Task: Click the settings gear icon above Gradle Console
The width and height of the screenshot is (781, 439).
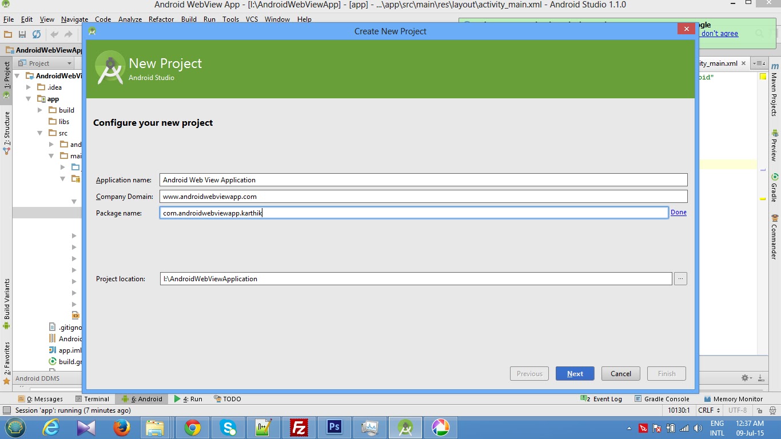Action: [x=746, y=378]
